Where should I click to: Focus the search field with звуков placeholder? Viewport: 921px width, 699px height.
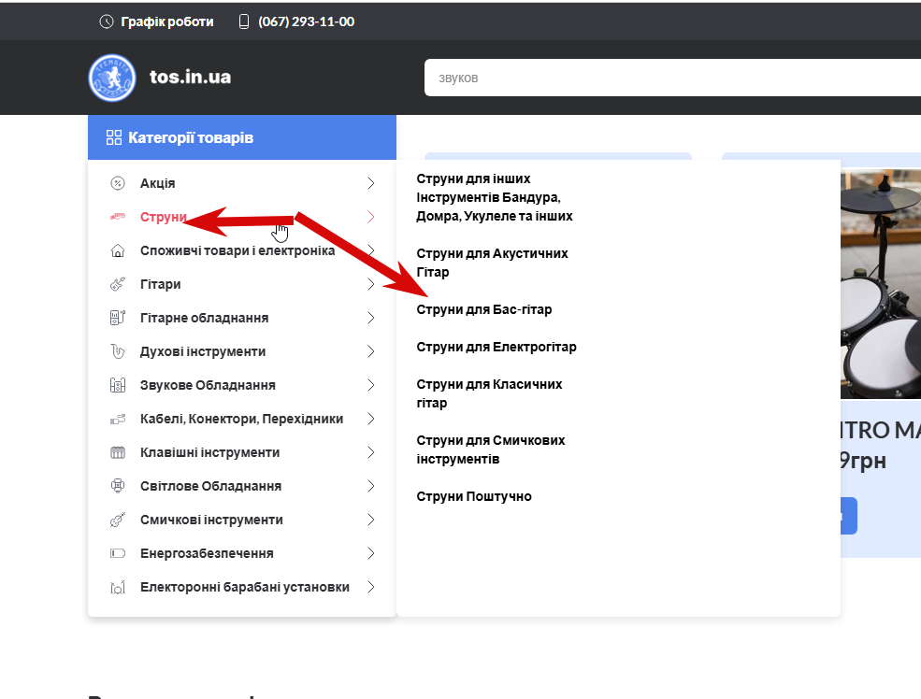tap(672, 78)
